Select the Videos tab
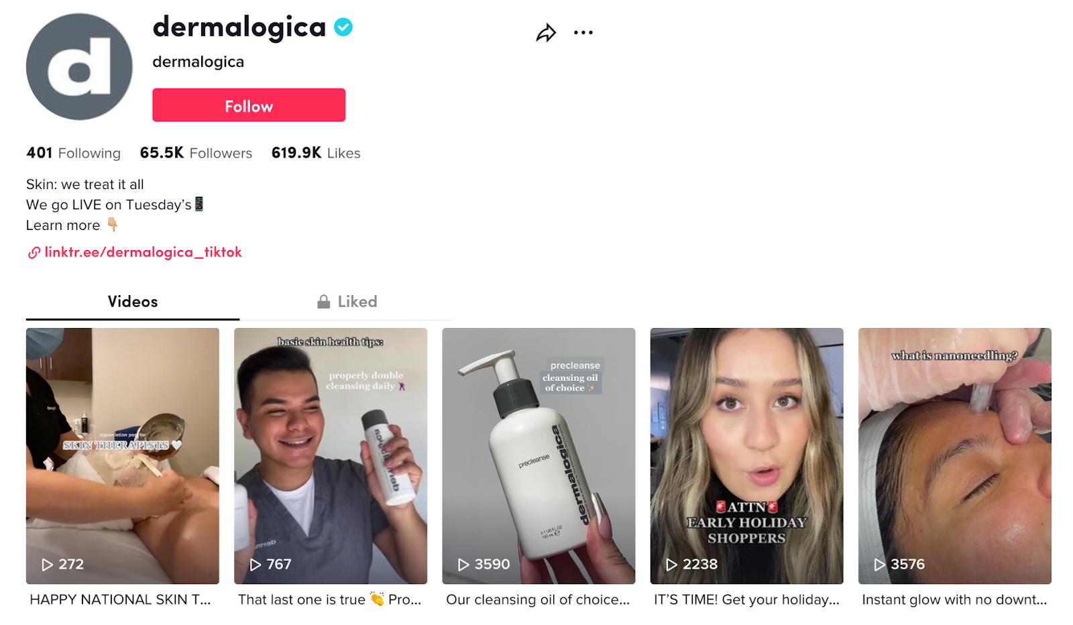1073x625 pixels. [133, 302]
